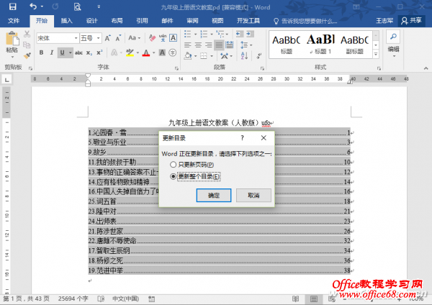
Task: Apply subscript formatting
Action: pyautogui.click(x=89, y=53)
